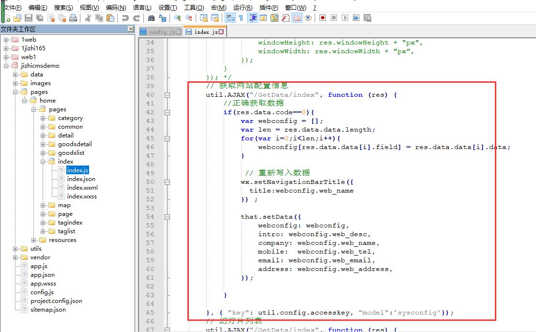536x332 pixels.
Task: Toggle the indent guide toolbar button
Action: 253,18
